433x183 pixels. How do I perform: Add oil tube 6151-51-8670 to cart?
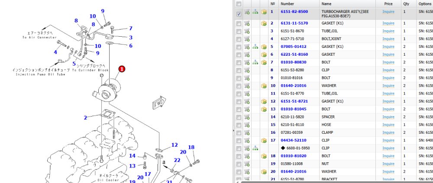point(247,31)
